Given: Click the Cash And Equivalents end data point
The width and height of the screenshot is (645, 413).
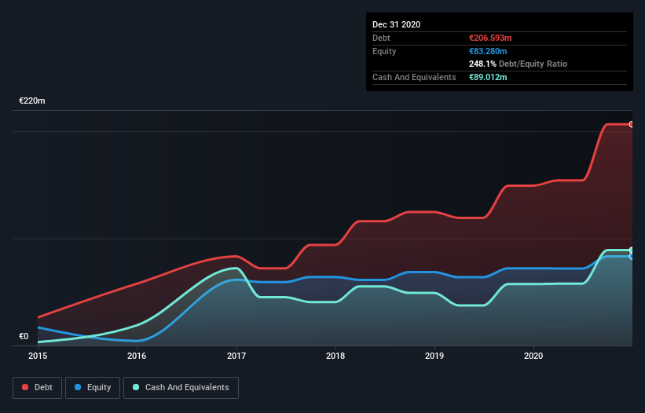Looking at the screenshot, I should (x=632, y=250).
